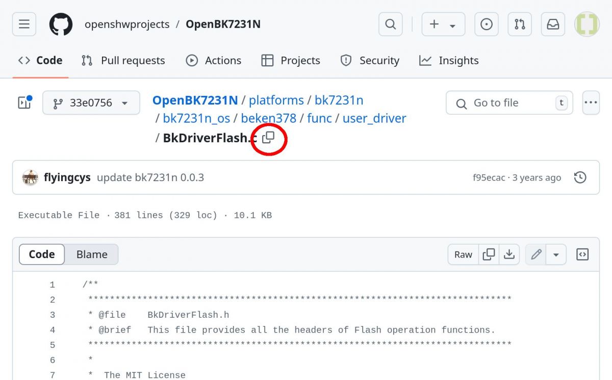The height and width of the screenshot is (380, 612).
Task: Open the 33e0756 branch selector dropdown
Action: click(91, 103)
